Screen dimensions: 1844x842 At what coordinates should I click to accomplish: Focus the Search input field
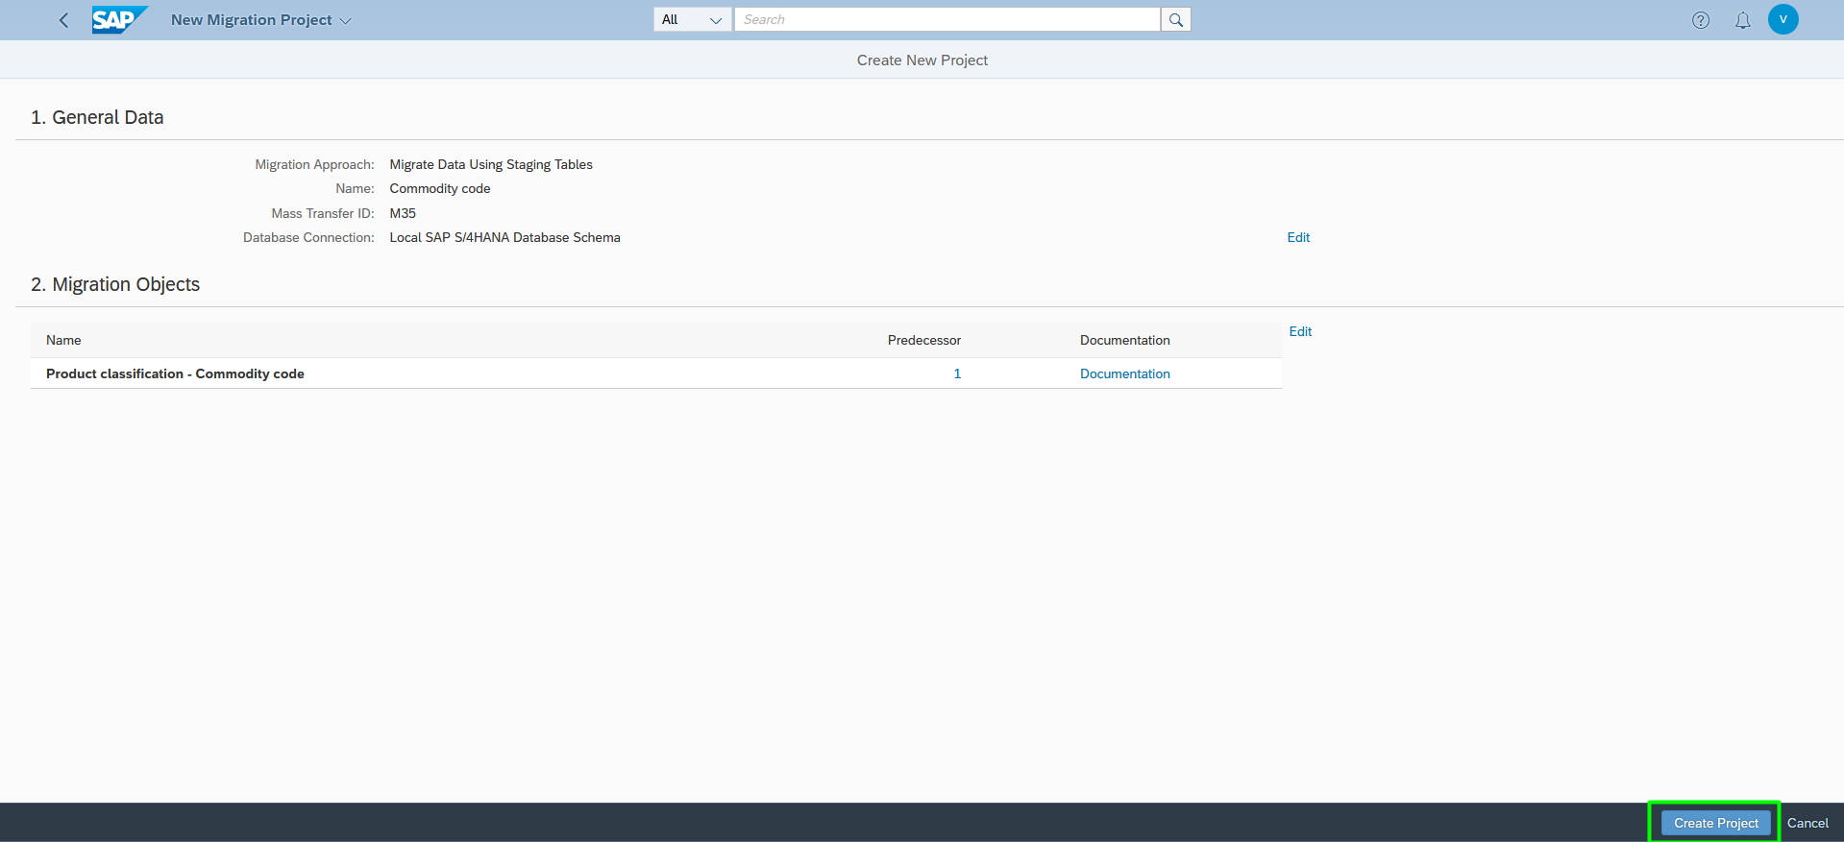[x=947, y=19]
